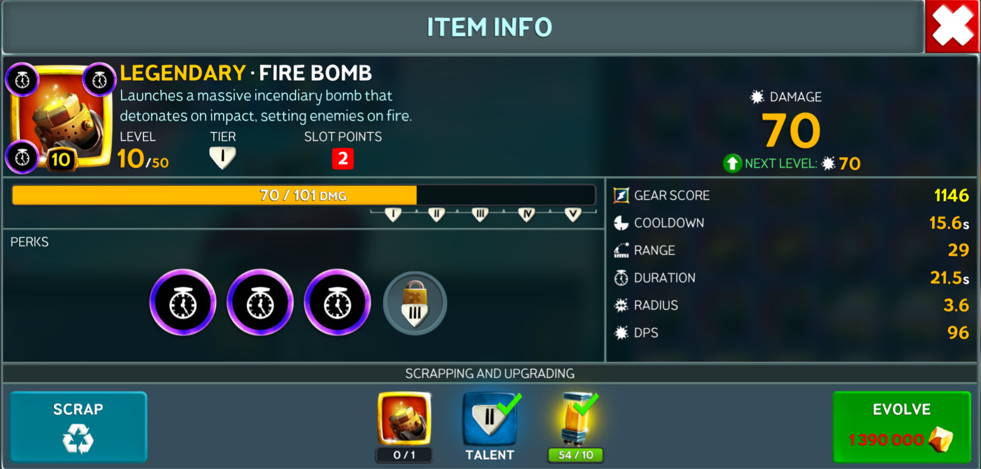Viewport: 981px width, 469px height.
Task: Close the Item Info window
Action: 953,26
